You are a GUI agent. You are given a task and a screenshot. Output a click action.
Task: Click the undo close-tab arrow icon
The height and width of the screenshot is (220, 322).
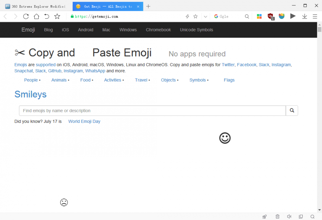click(47, 16)
